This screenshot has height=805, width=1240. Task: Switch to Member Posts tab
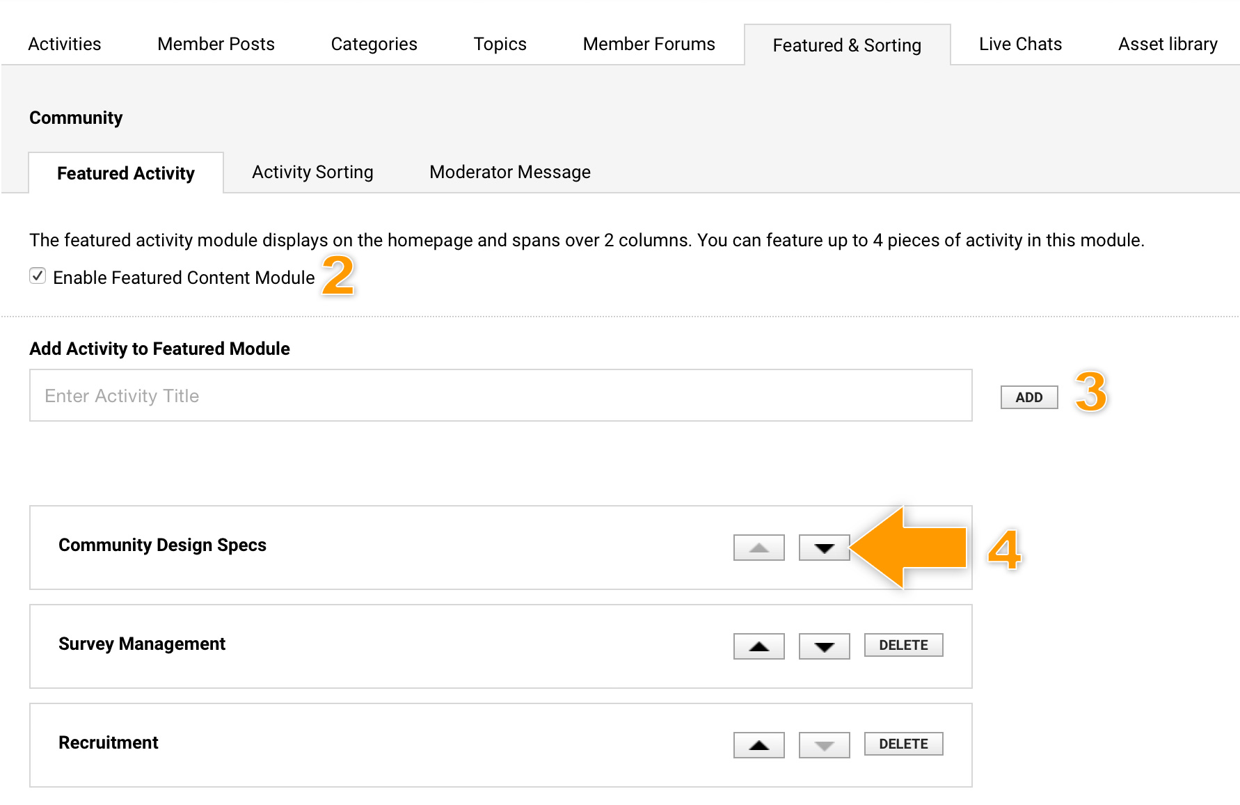coord(216,44)
